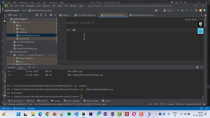Click the IDE updates orange icon
The image size is (210, 118).
[200, 10]
